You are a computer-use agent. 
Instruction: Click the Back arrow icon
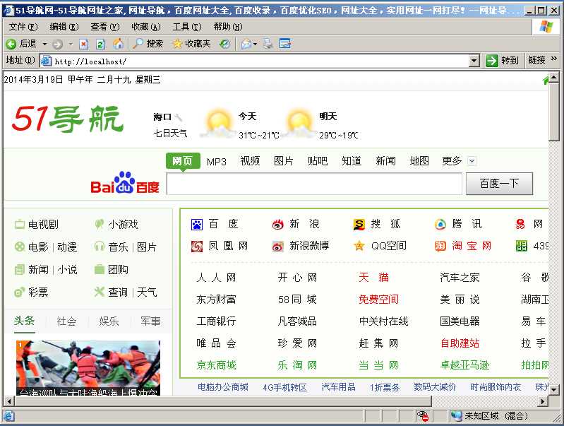coord(11,44)
